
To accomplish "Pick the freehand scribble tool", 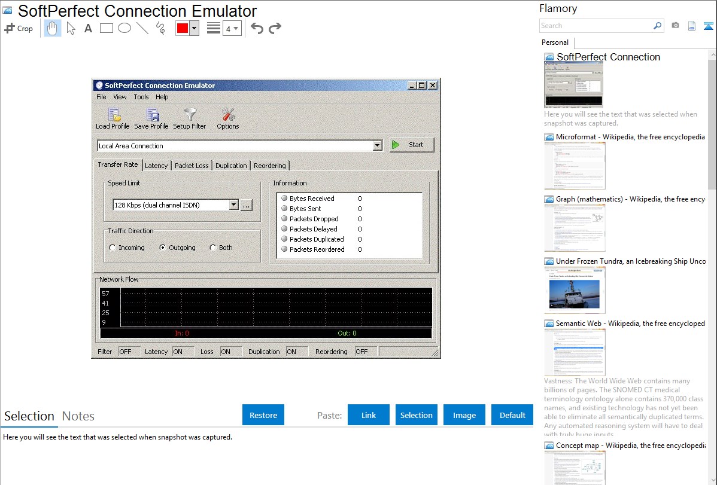I will tap(160, 28).
